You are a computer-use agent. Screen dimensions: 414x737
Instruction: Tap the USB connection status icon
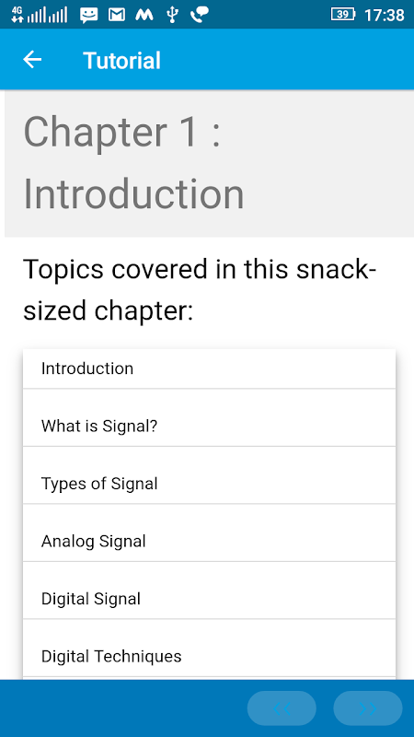[172, 15]
